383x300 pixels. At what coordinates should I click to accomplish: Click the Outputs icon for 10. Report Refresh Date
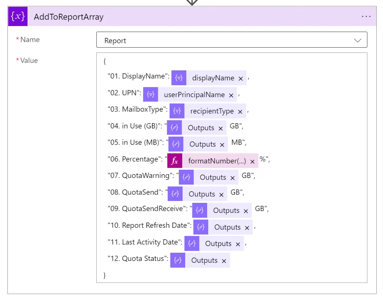point(201,227)
